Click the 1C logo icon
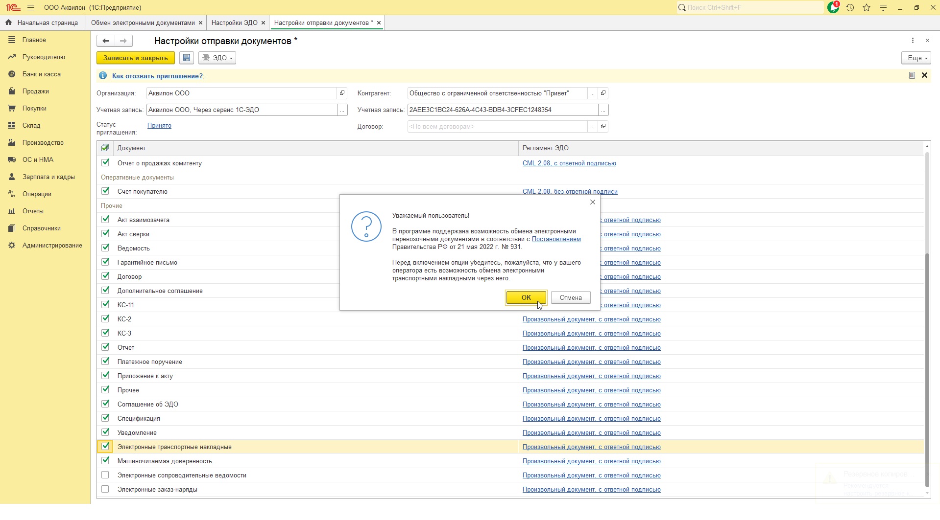Viewport: 940px width, 520px height. 13,8
